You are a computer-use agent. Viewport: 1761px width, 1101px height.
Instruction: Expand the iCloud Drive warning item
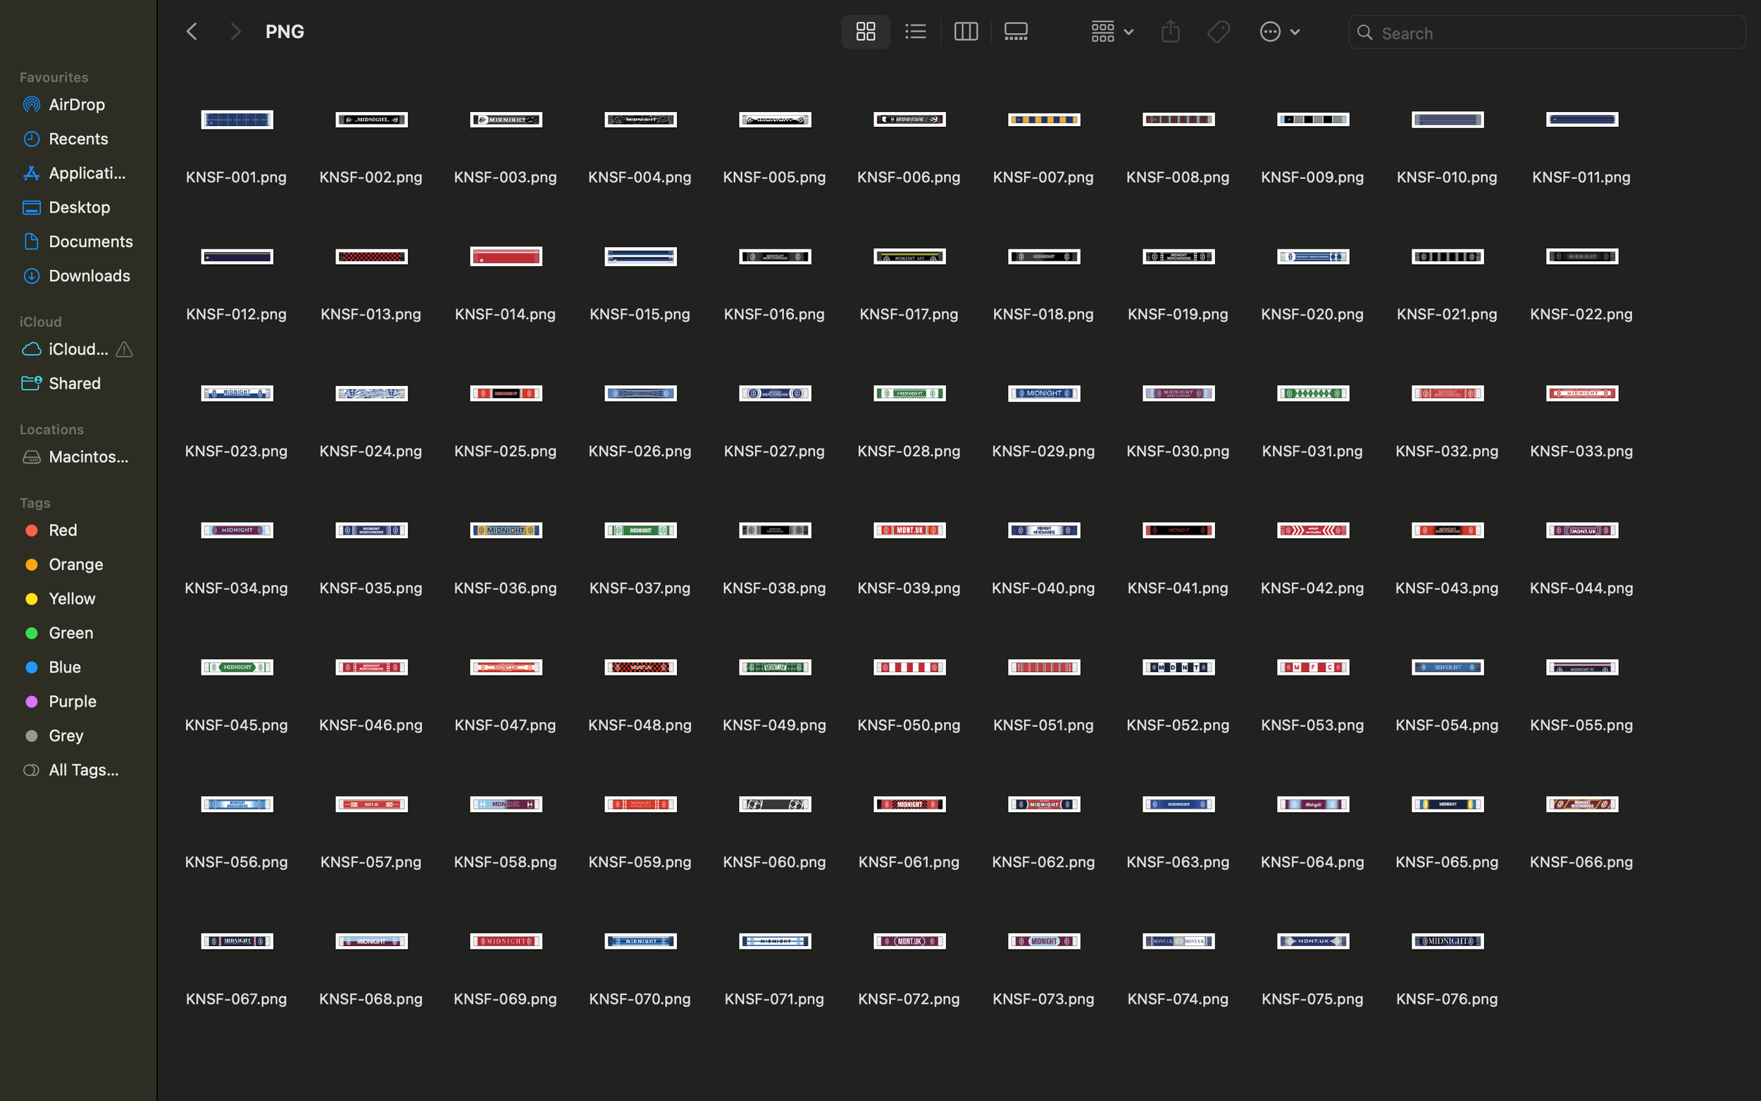click(124, 349)
